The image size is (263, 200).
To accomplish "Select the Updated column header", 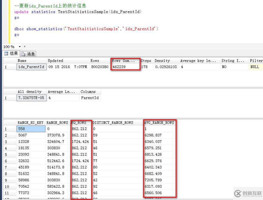I will click(68, 61).
